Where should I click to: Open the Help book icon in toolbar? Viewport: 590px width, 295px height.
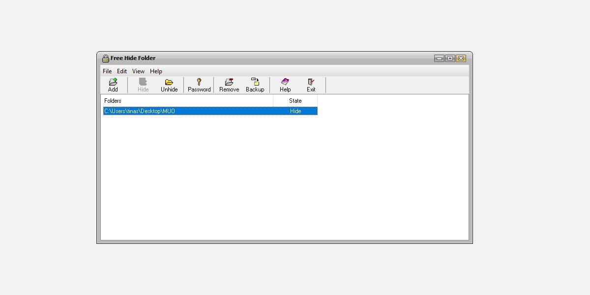[x=285, y=82]
